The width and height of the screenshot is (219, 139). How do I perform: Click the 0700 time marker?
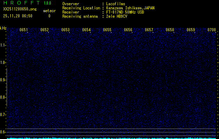coord(212,30)
